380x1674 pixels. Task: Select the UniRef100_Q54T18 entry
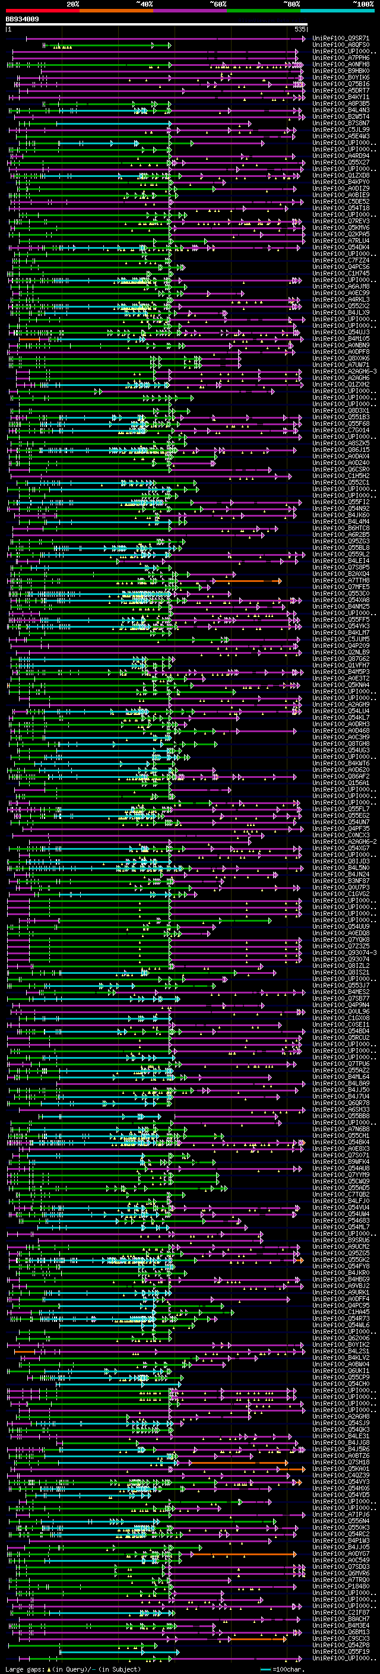341,208
